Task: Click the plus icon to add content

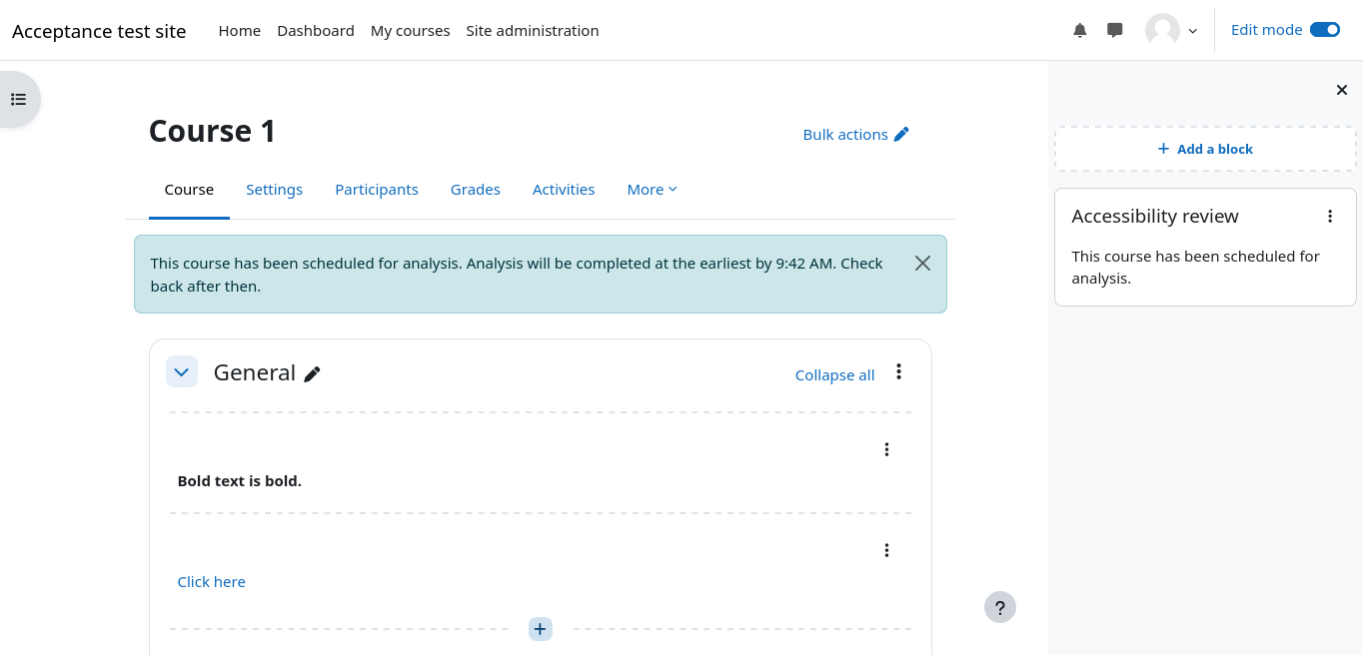Action: tap(540, 629)
